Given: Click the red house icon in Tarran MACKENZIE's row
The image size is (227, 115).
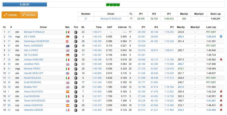Looking at the screenshot, I should [221, 101].
